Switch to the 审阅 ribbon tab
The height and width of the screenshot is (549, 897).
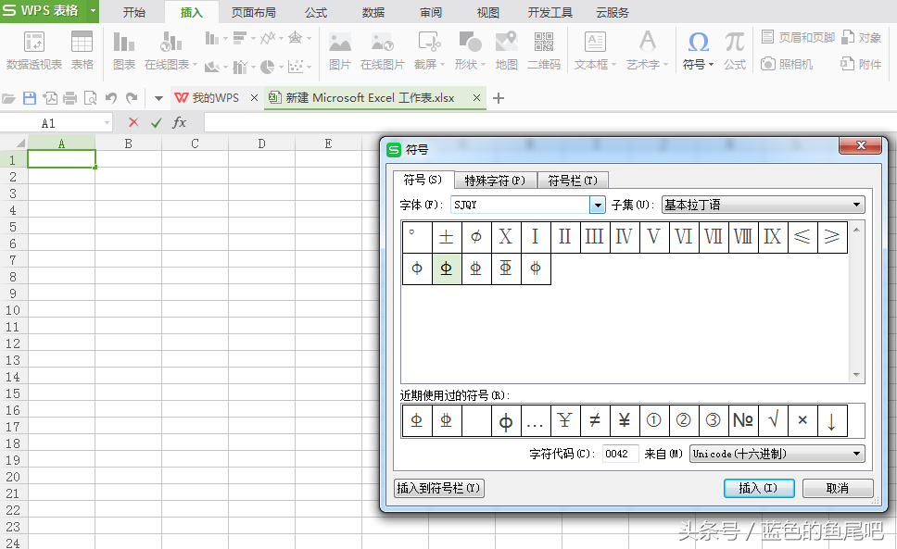coord(430,12)
